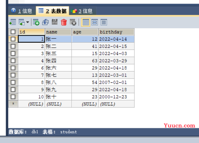Open the 3 信息 tab
Screen dimensions: 199x143
83,11
